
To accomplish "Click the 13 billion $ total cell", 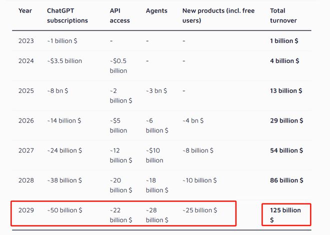I will tap(286, 91).
